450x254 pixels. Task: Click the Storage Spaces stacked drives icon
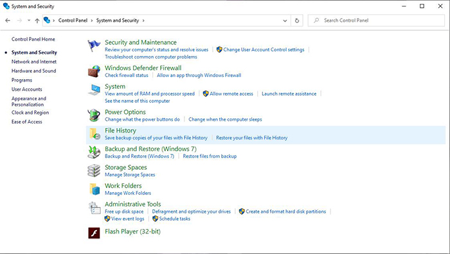(x=94, y=170)
